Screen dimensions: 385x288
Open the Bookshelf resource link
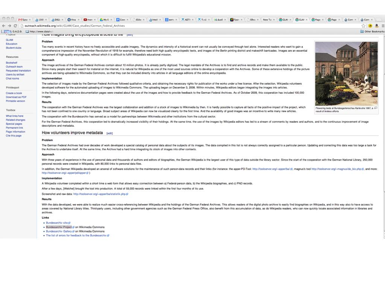coord(12,63)
